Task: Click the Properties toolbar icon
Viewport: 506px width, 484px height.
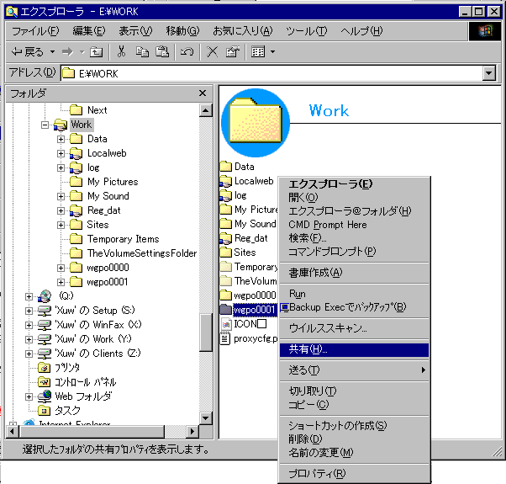Action: [232, 52]
